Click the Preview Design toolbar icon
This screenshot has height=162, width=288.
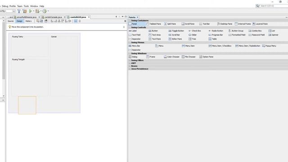point(46,21)
